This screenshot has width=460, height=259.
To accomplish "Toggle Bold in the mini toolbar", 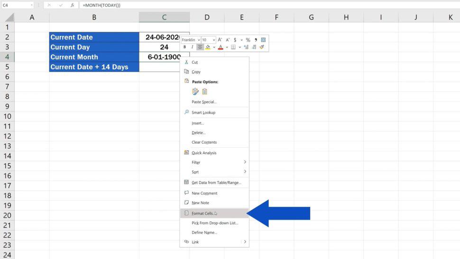I will click(184, 47).
